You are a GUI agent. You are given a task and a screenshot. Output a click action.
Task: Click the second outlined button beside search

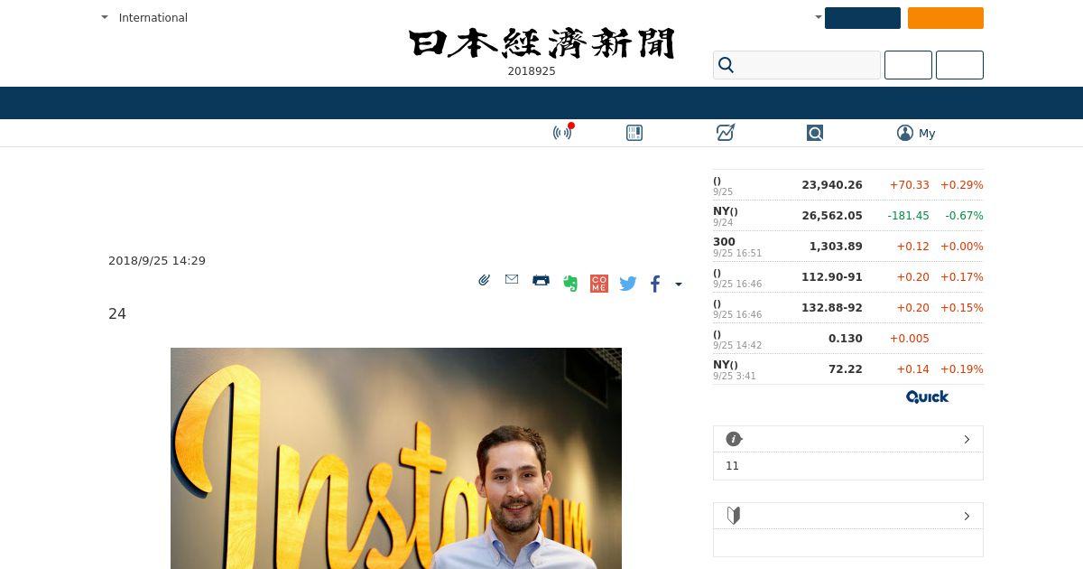pyautogui.click(x=959, y=65)
